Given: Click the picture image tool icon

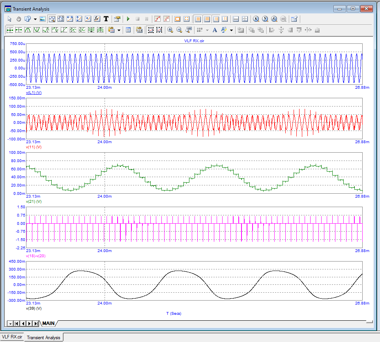Looking at the screenshot, I should pyautogui.click(x=43, y=19).
